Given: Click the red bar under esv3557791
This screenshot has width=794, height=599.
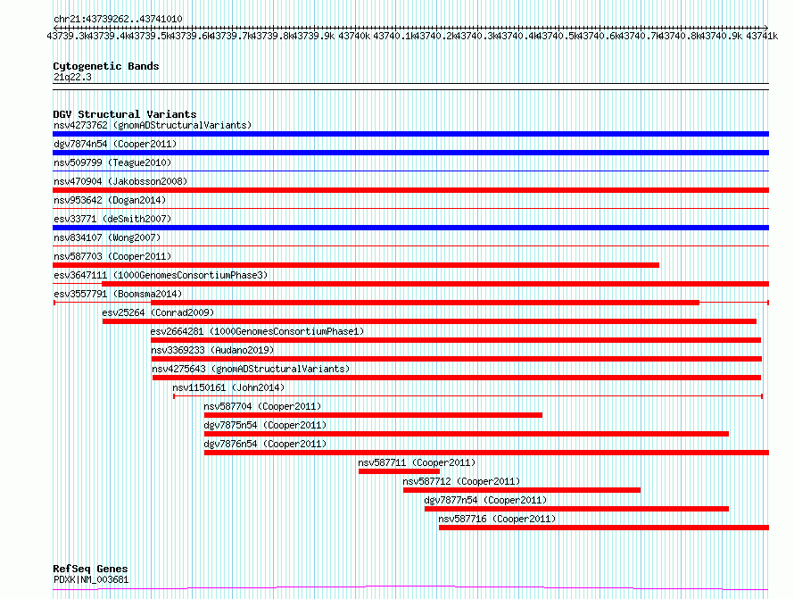Looking at the screenshot, I should (425, 303).
